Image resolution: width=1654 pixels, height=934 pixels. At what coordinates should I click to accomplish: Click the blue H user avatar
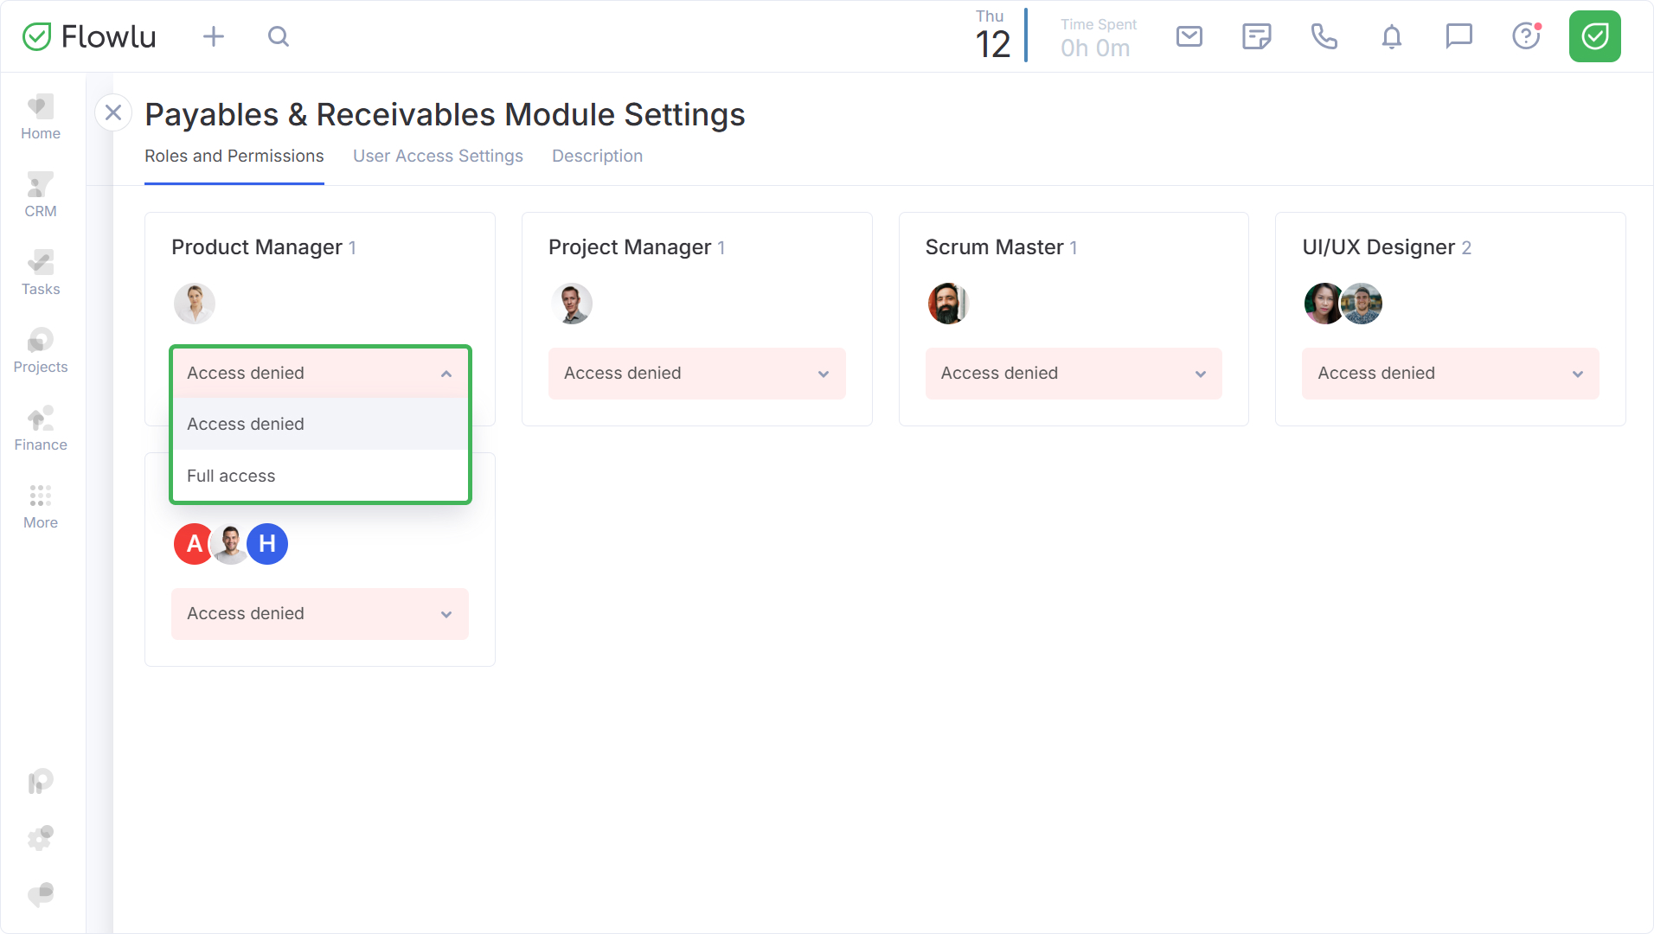pyautogui.click(x=267, y=544)
